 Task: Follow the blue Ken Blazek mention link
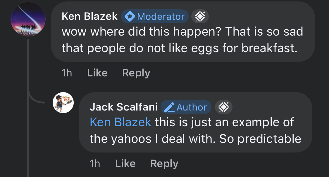120,122
